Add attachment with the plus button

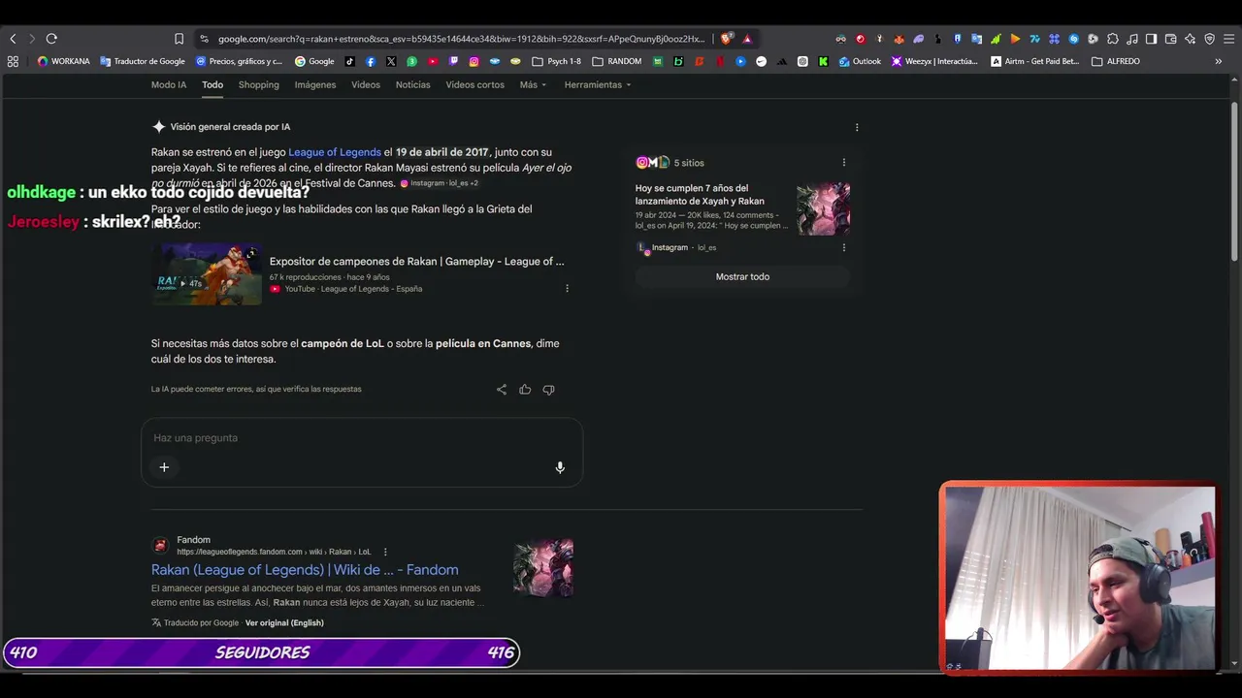pyautogui.click(x=164, y=467)
